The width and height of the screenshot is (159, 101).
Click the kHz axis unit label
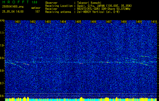[x=2, y=20]
